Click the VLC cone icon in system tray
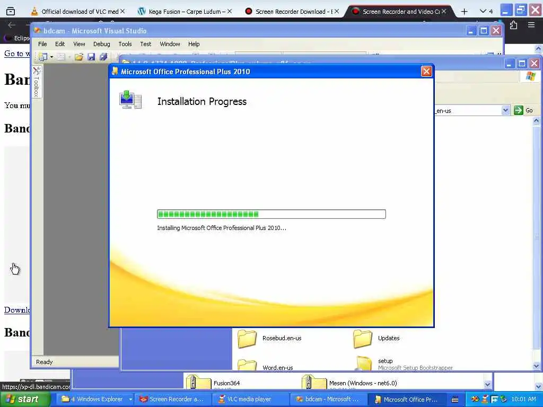The height and width of the screenshot is (407, 543). [485, 400]
